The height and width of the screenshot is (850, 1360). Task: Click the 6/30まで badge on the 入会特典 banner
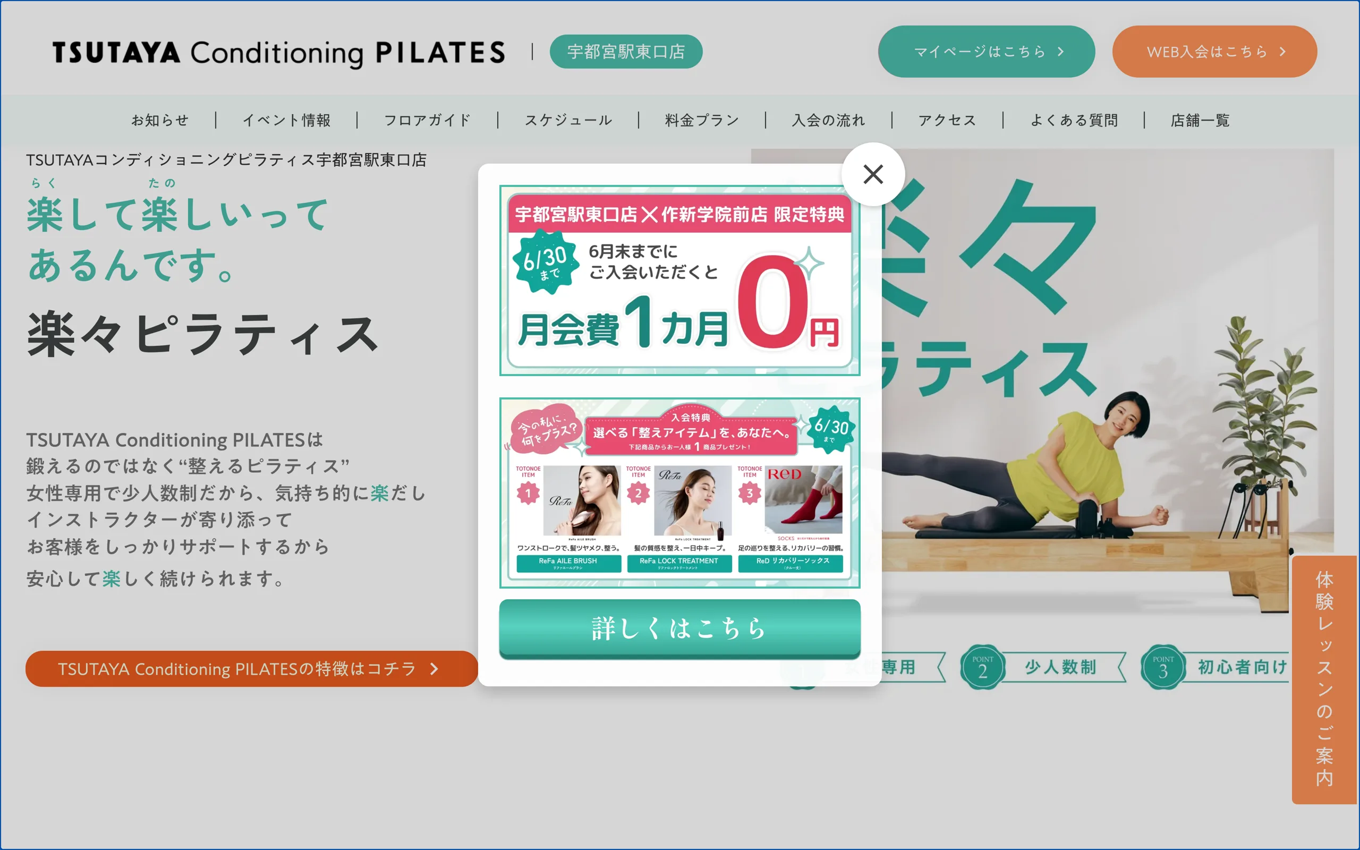click(831, 429)
